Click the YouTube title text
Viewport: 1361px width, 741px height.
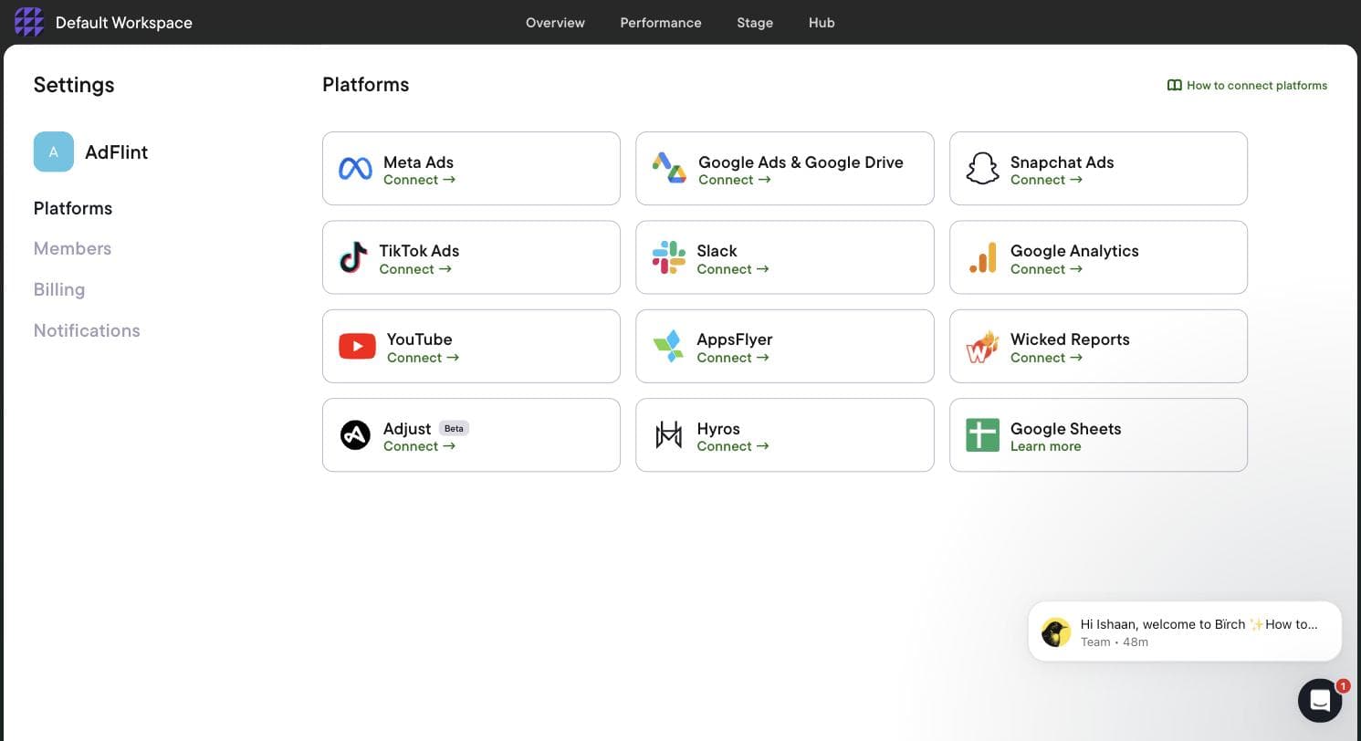[x=419, y=339]
